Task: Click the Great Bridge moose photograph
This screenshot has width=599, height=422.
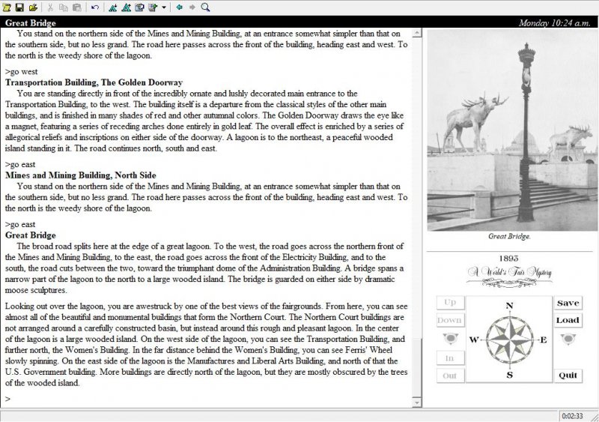Action: 512,130
